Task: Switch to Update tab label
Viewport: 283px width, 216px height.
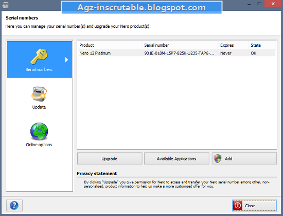Action: 39,107
